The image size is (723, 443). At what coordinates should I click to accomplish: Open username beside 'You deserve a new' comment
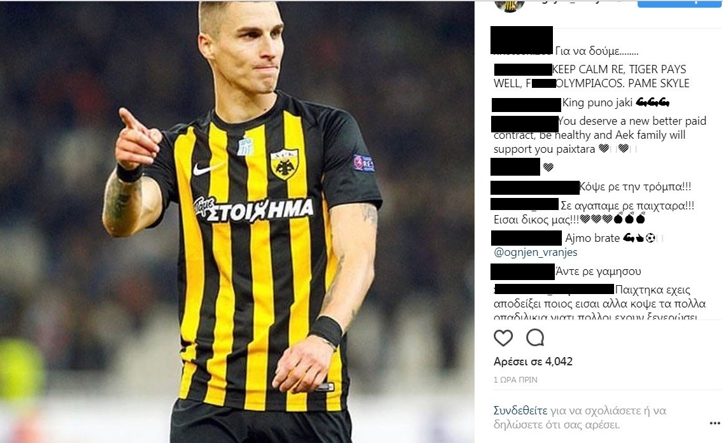pyautogui.click(x=525, y=124)
